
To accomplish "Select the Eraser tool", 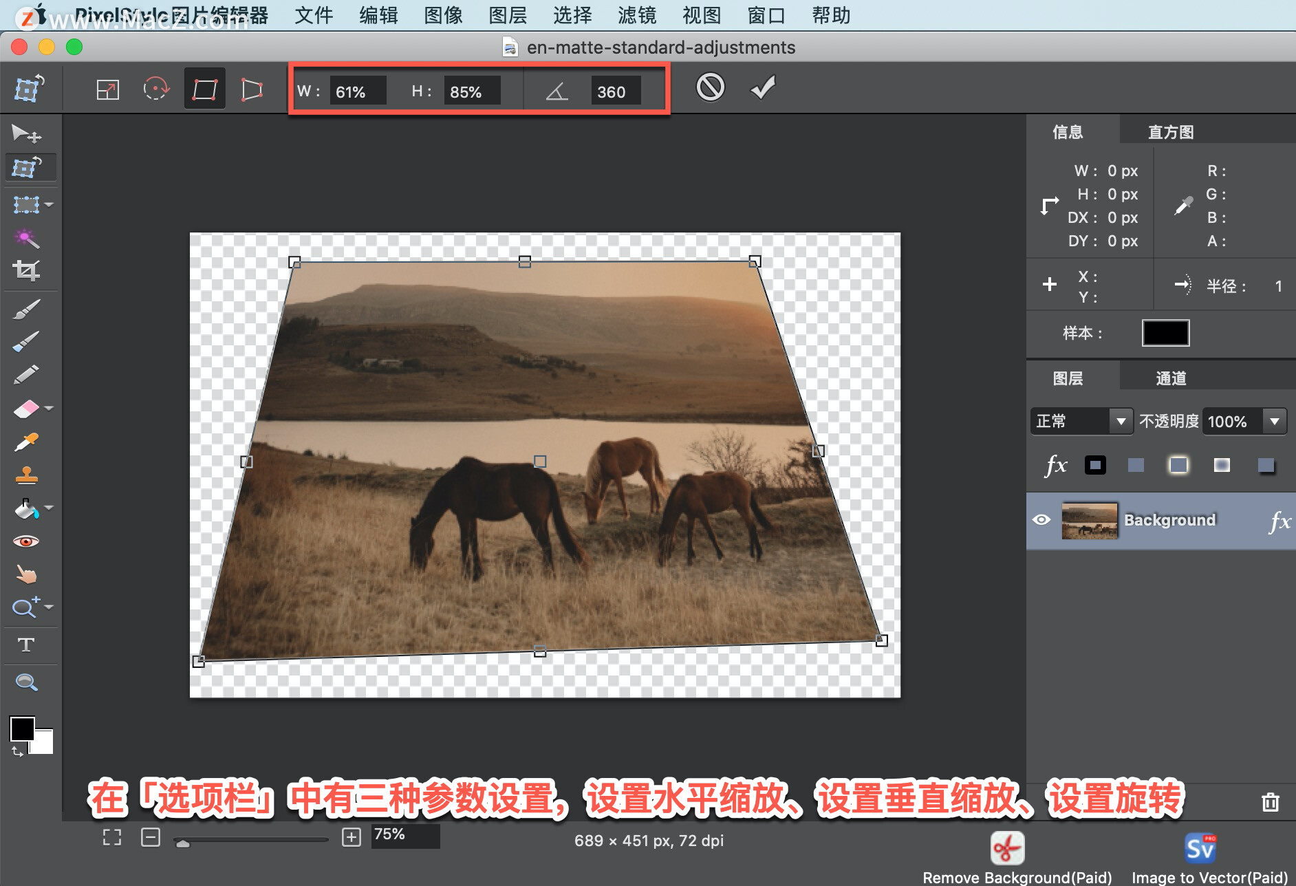I will click(x=26, y=407).
